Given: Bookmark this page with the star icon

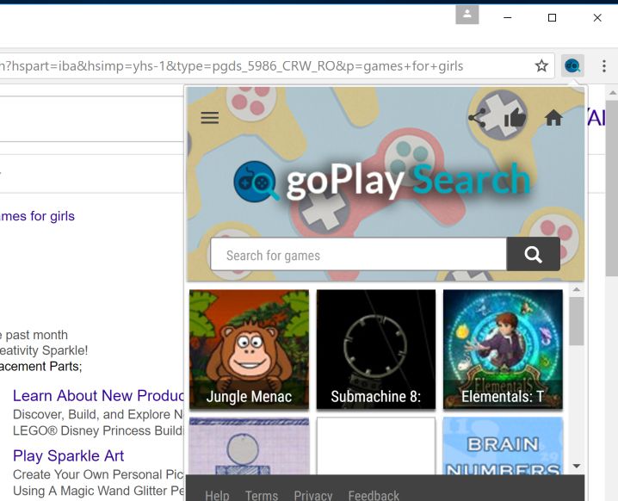Looking at the screenshot, I should pos(541,65).
